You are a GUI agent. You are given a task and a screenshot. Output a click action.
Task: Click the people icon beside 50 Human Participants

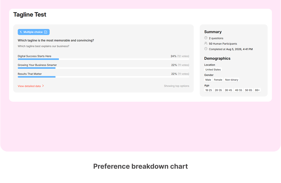coord(206,43)
